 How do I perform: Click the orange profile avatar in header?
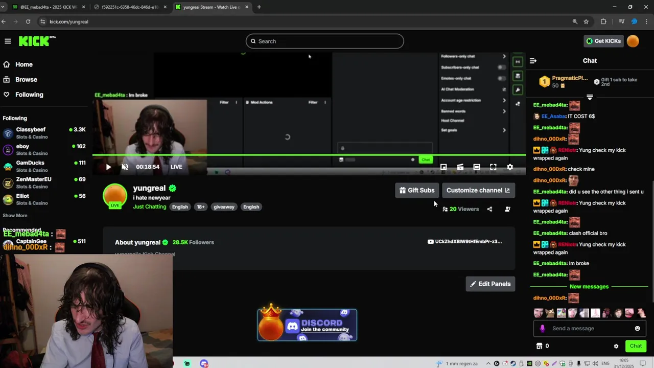click(x=633, y=41)
